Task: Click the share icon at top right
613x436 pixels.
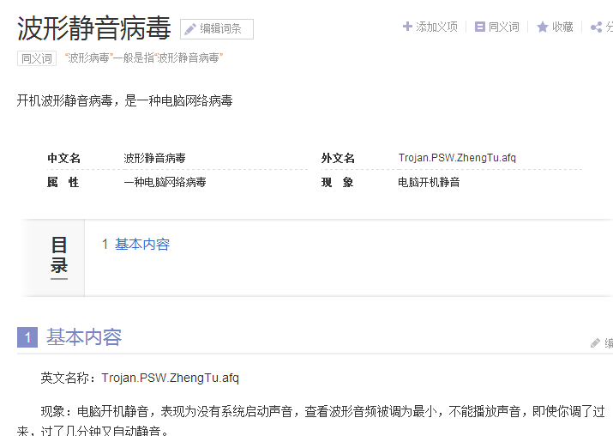Action: coord(596,27)
